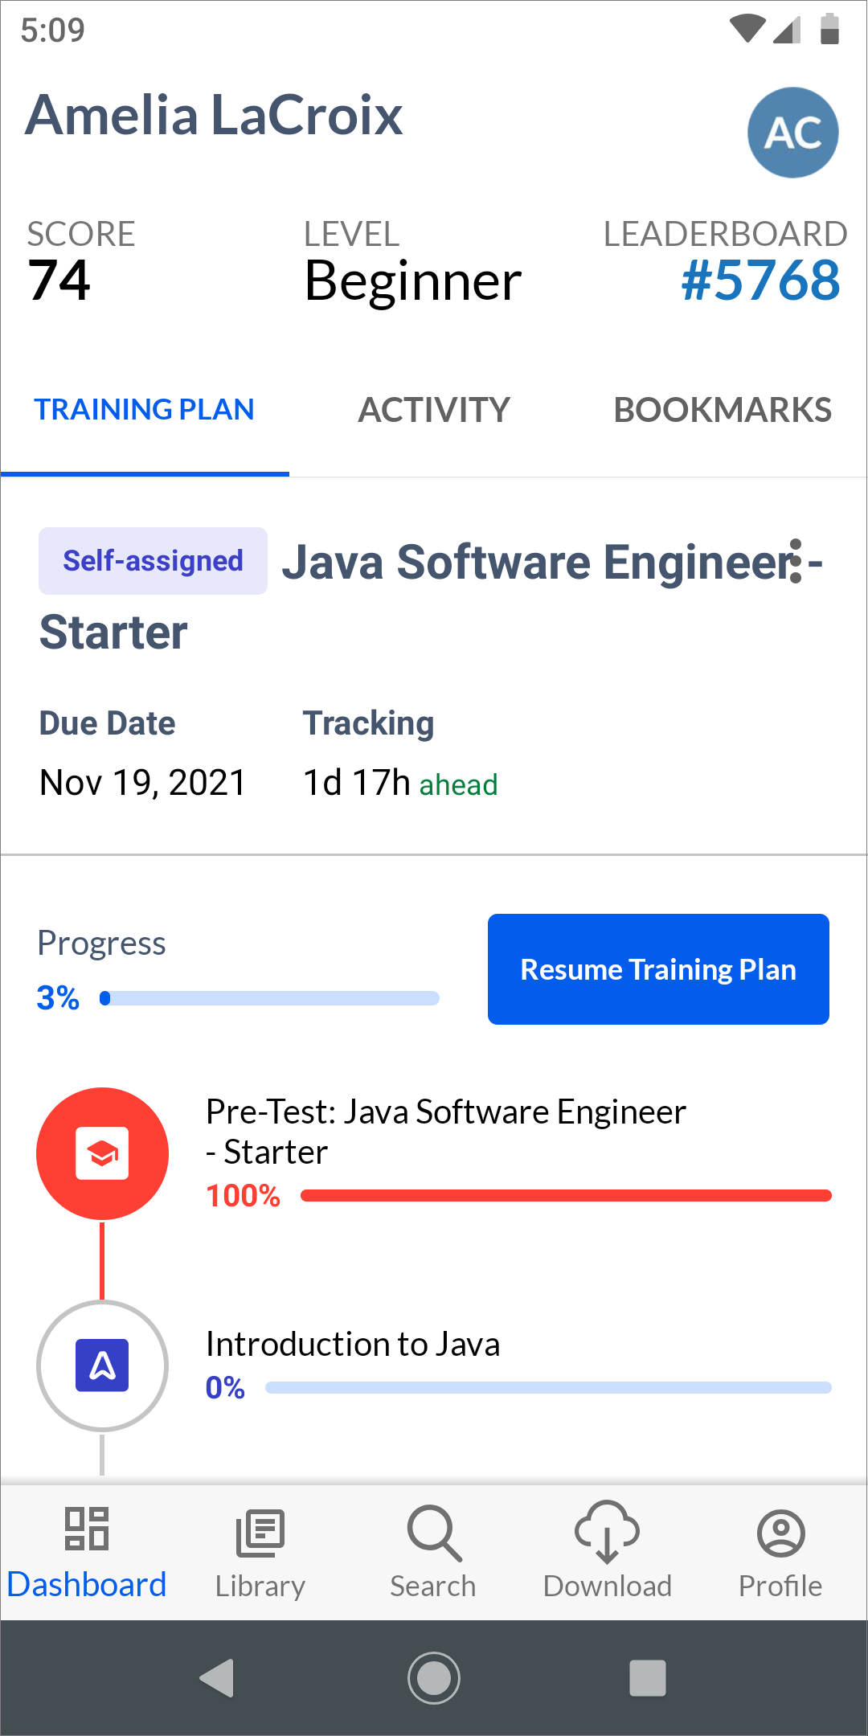Image resolution: width=868 pixels, height=1736 pixels.
Task: Tap the Introduction to Java course icon
Action: [102, 1365]
